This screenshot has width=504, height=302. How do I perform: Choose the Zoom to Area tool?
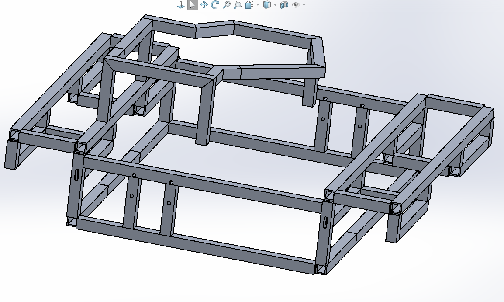(238, 5)
